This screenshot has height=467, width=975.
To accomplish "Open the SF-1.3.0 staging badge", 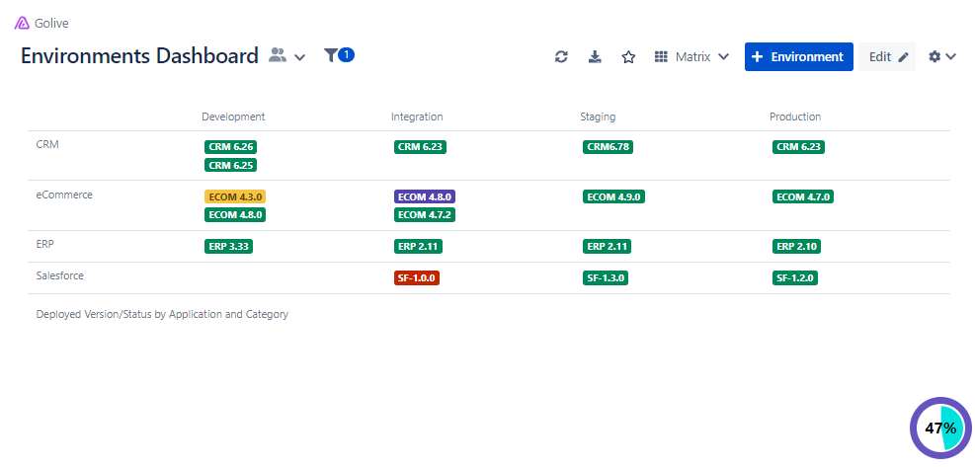I will tap(606, 278).
